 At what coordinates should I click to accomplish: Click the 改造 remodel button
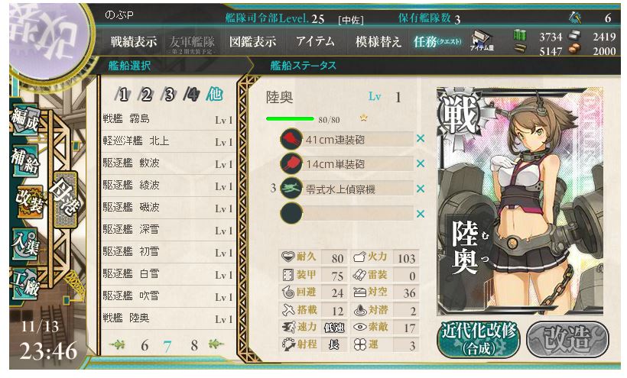pos(568,339)
